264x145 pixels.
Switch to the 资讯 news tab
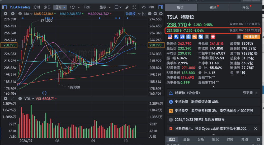(x=213, y=7)
